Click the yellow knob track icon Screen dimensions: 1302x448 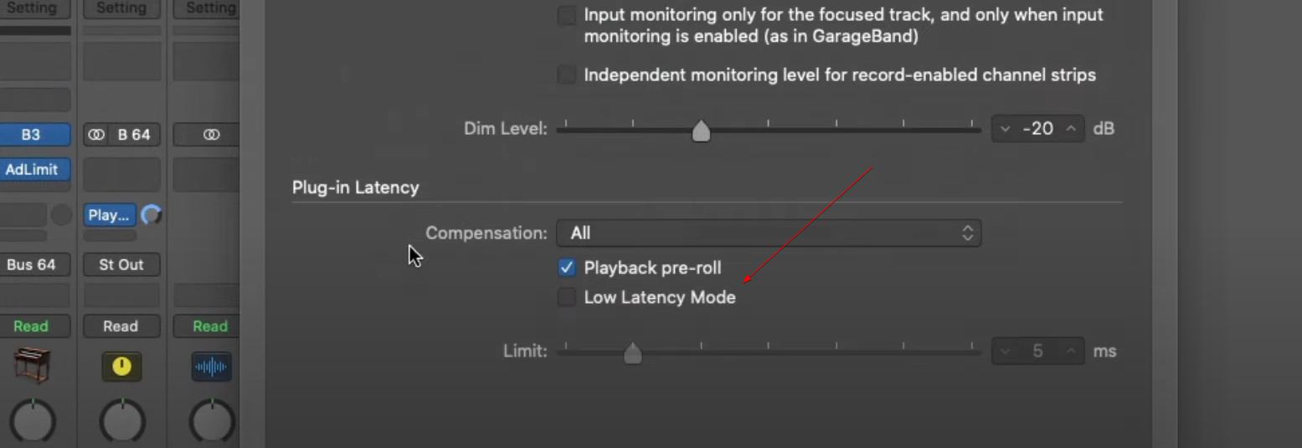pyautogui.click(x=121, y=367)
